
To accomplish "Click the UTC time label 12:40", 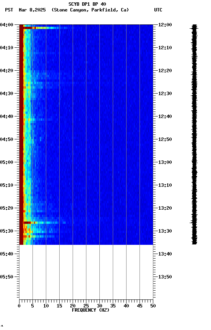I will pyautogui.click(x=165, y=116).
